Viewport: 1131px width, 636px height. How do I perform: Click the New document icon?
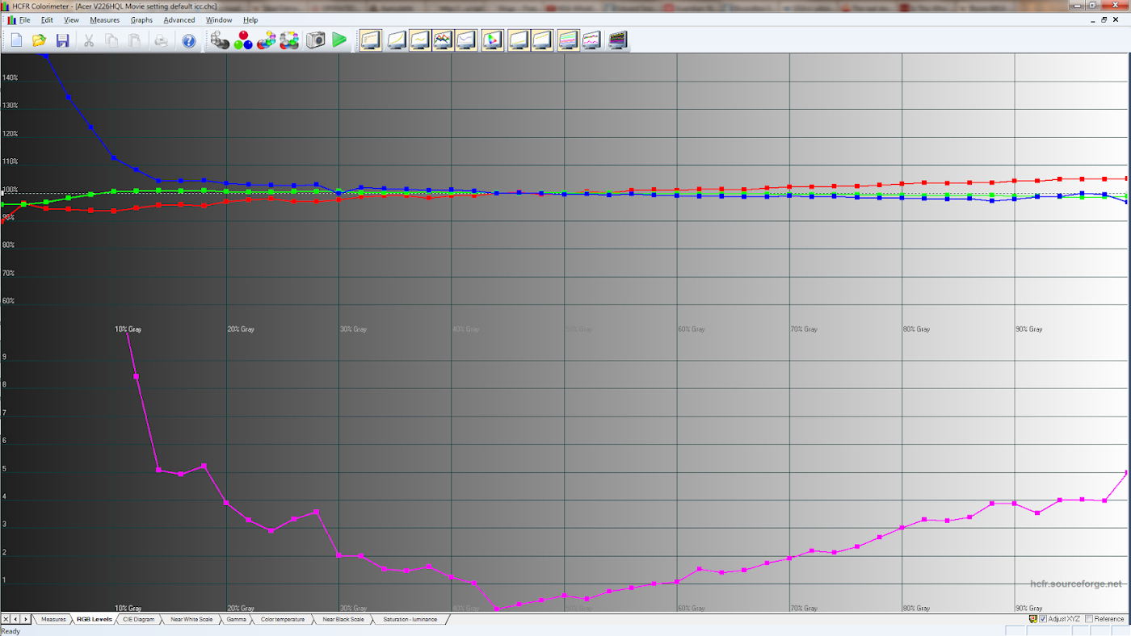tap(16, 40)
